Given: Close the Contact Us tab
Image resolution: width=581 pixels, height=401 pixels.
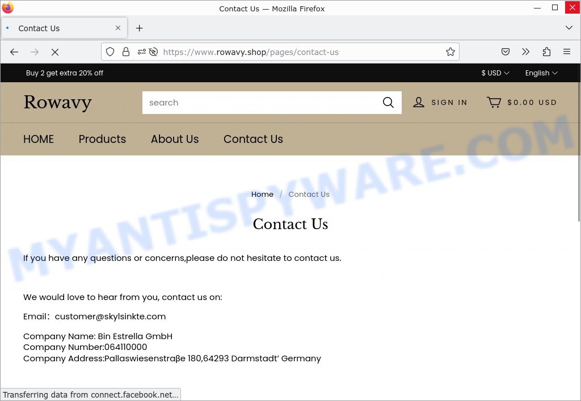Looking at the screenshot, I should [118, 28].
